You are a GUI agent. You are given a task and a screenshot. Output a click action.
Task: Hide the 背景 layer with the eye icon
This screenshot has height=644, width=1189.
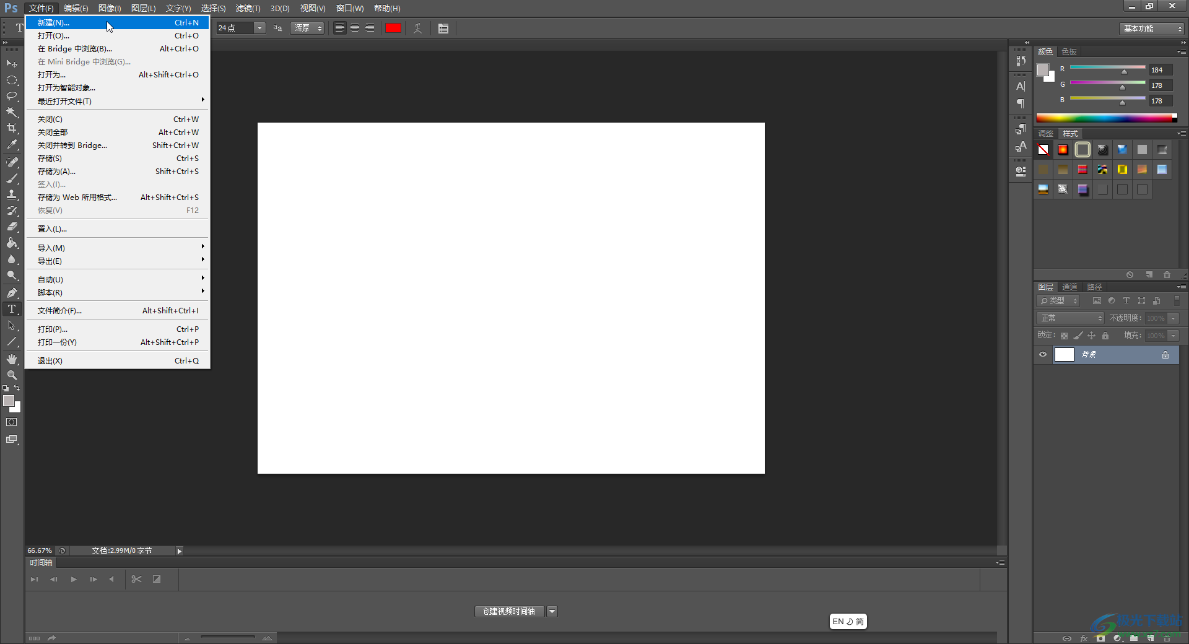click(x=1043, y=355)
